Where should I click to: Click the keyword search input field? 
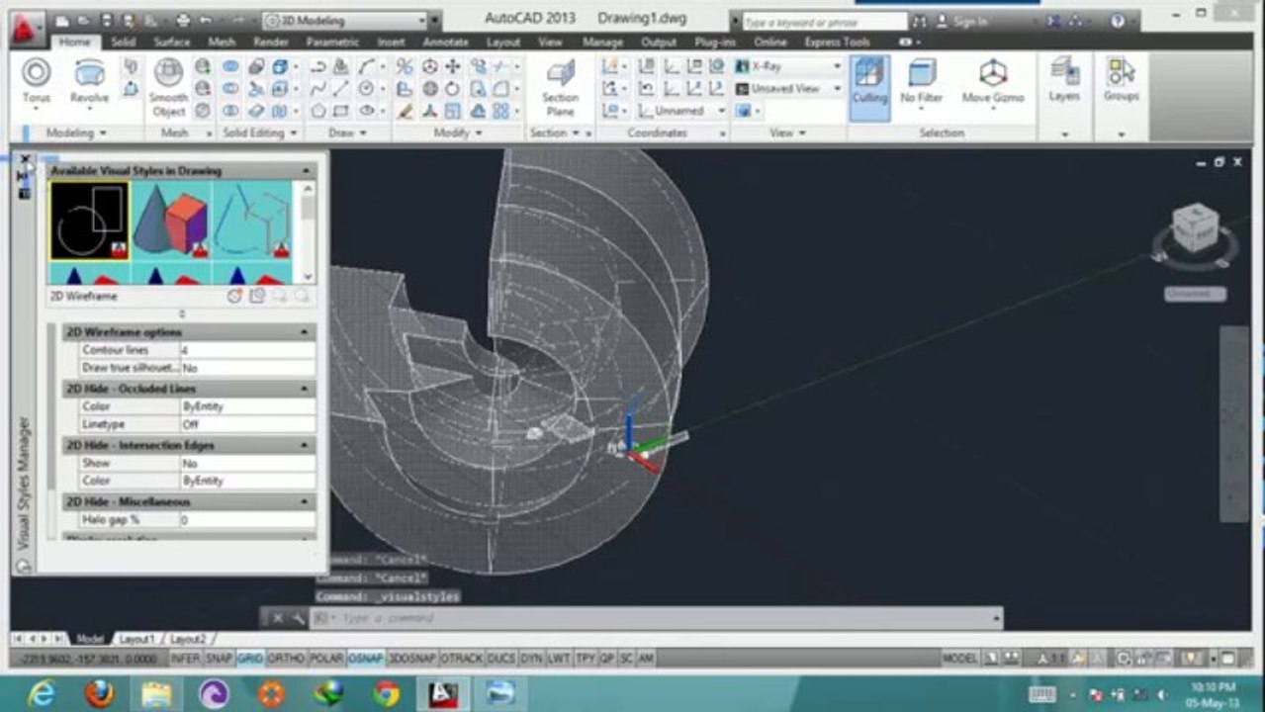point(823,21)
